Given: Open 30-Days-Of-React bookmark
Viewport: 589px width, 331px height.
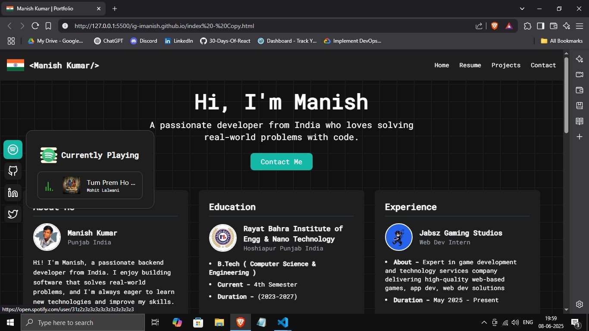Looking at the screenshot, I should pos(225,41).
